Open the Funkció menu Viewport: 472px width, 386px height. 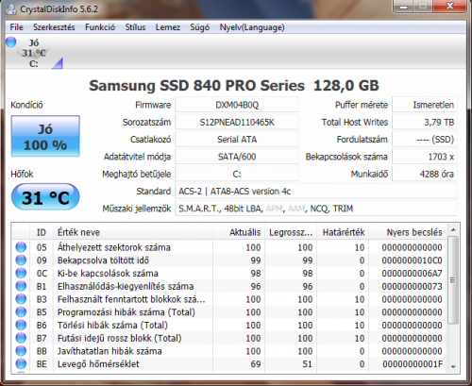tap(100, 27)
